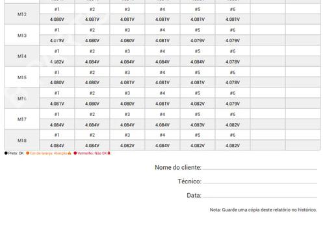Select M12 cell #6 value 4.081V
This screenshot has width=325, height=243.
[233, 19]
